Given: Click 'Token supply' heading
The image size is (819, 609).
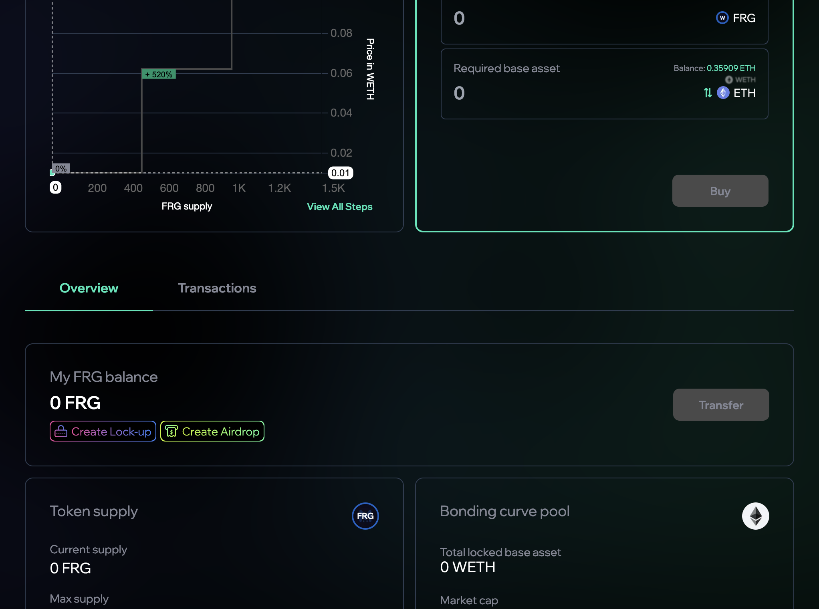Looking at the screenshot, I should (94, 511).
